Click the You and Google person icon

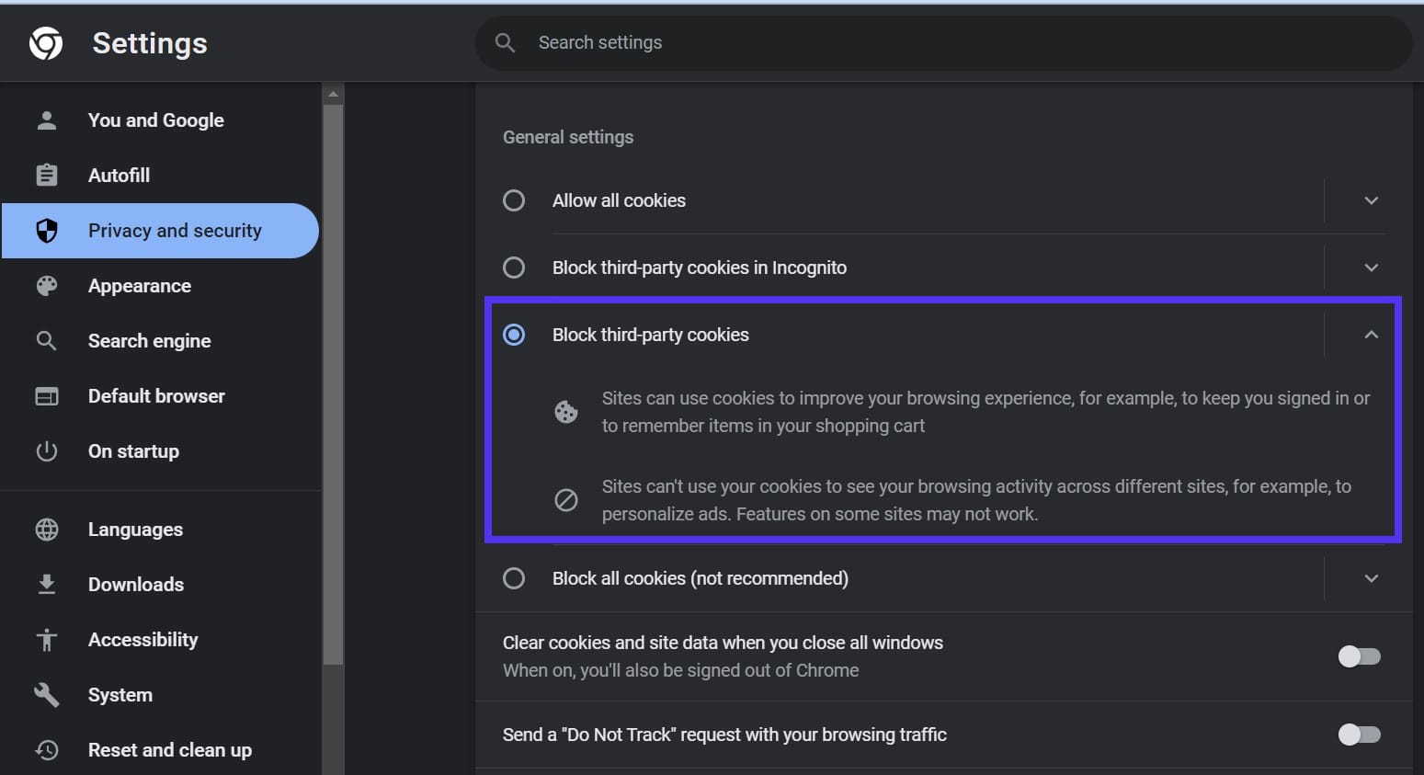coord(47,120)
